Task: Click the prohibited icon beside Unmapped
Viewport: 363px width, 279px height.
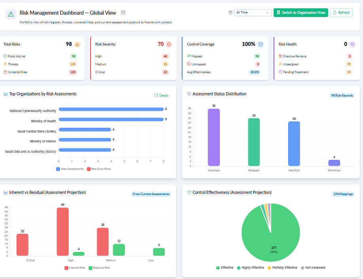Action: tap(189, 64)
